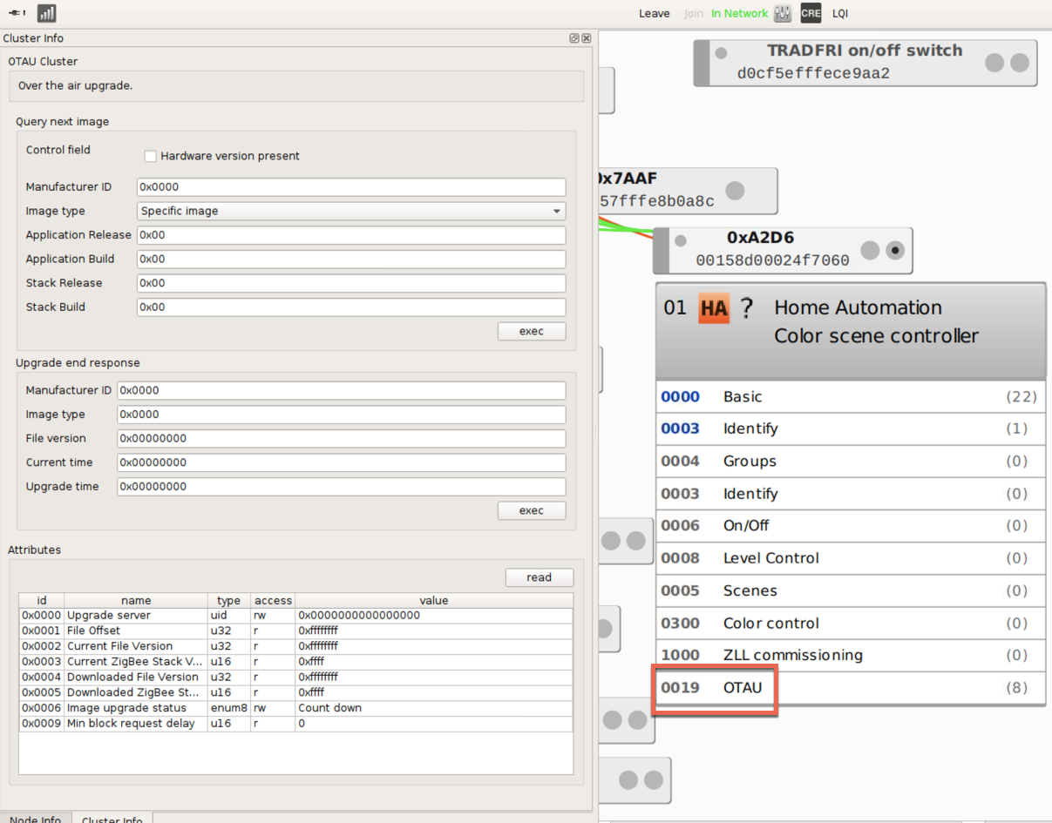This screenshot has width=1052, height=823.
Task: Click the In Network status label
Action: click(x=739, y=13)
